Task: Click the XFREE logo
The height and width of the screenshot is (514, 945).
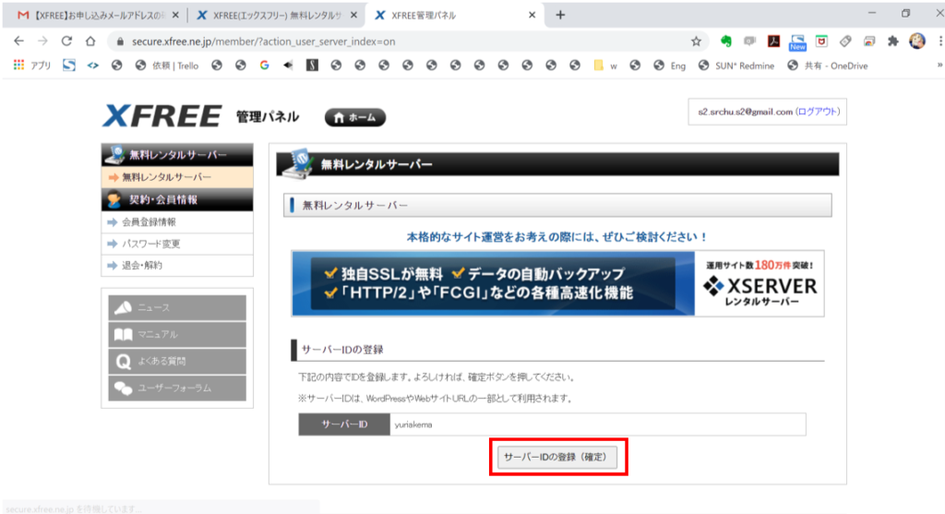Action: point(161,116)
